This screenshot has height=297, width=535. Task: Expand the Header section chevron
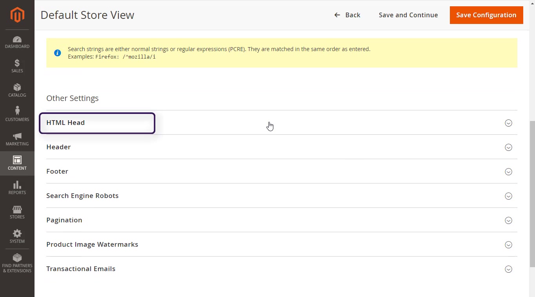(508, 147)
